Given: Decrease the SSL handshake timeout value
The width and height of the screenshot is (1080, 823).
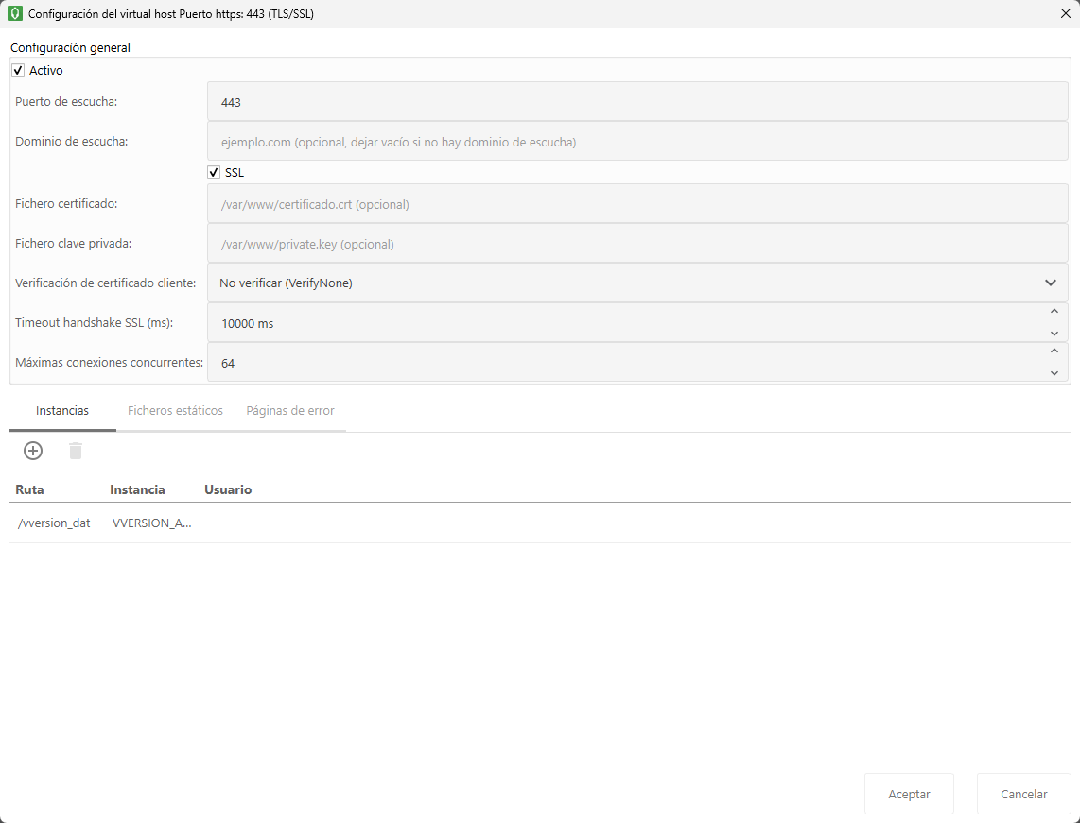Looking at the screenshot, I should pyautogui.click(x=1054, y=333).
